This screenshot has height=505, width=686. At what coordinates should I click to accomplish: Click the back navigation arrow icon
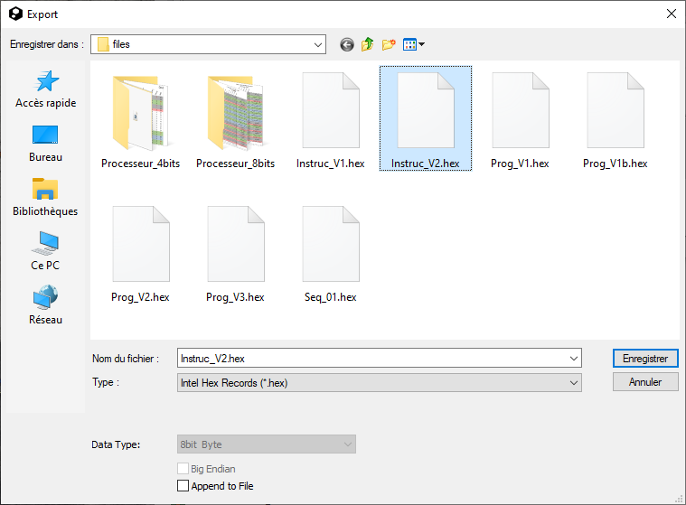pos(347,44)
